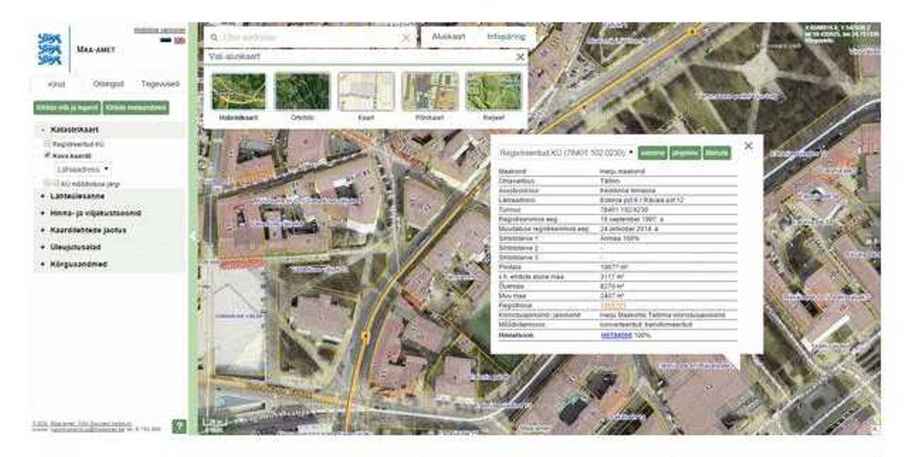Open the blue Hoonestatud land-use link

click(x=616, y=335)
